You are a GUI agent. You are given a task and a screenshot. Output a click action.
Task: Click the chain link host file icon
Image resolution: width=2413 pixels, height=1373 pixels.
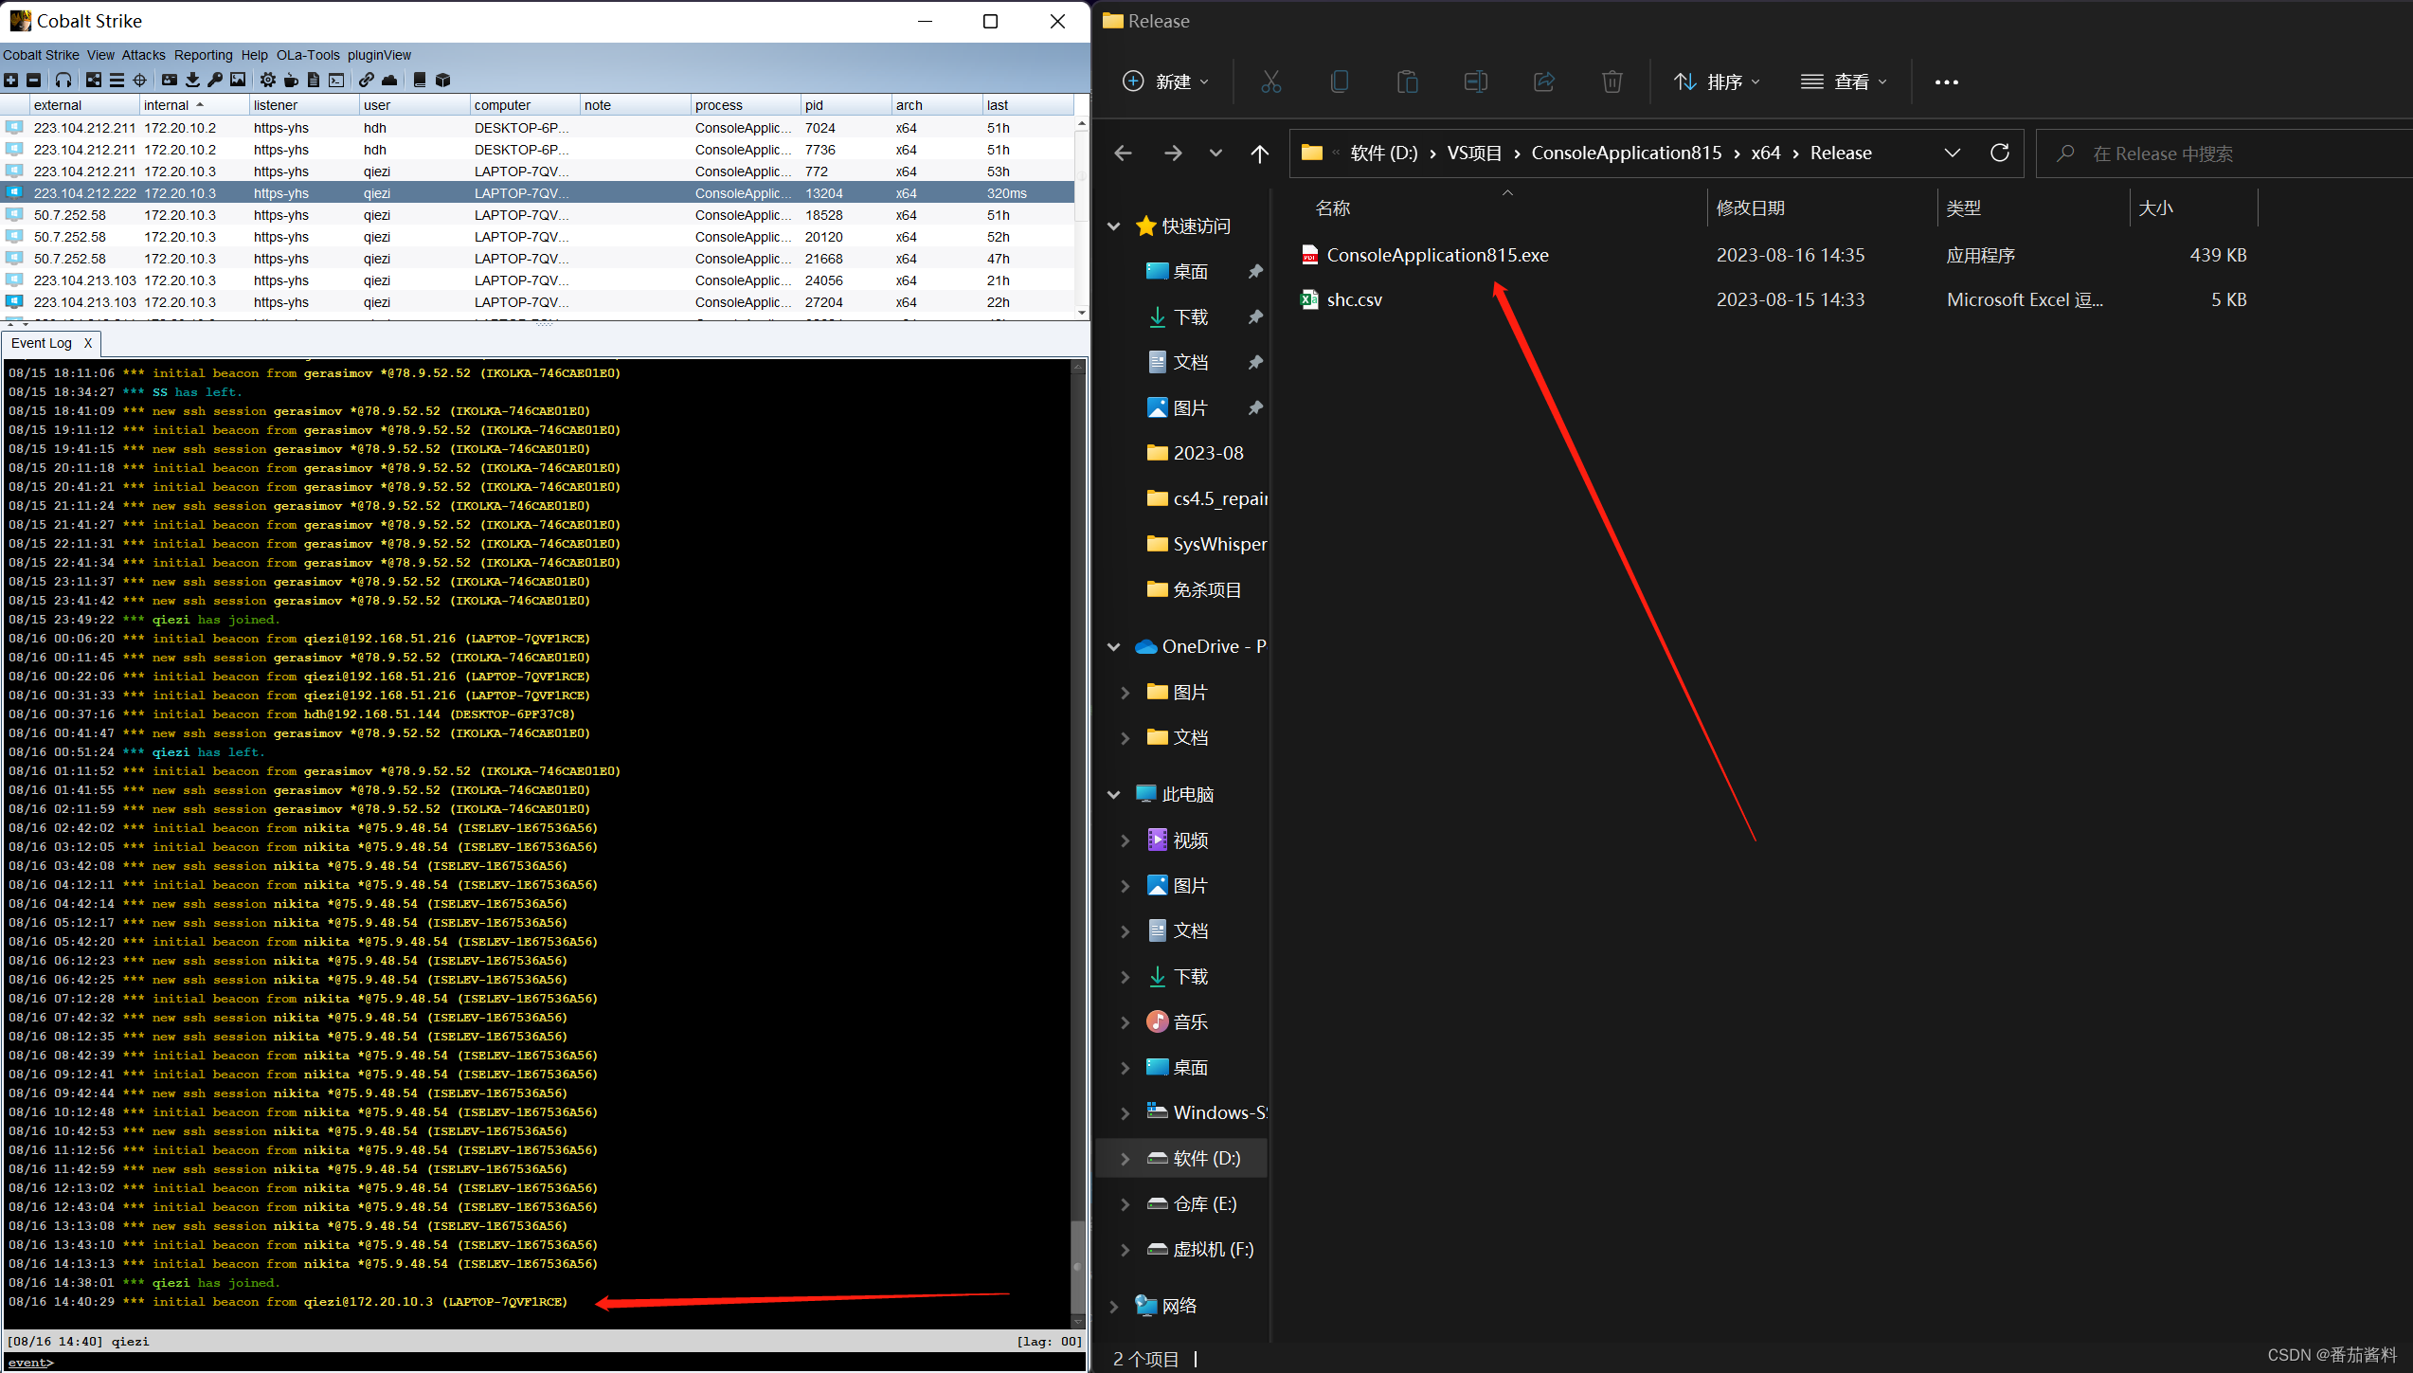(367, 81)
